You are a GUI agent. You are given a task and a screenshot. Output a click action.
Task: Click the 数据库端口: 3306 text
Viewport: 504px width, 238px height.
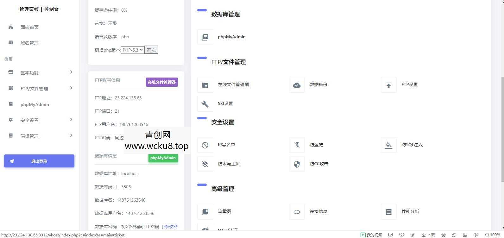click(113, 187)
